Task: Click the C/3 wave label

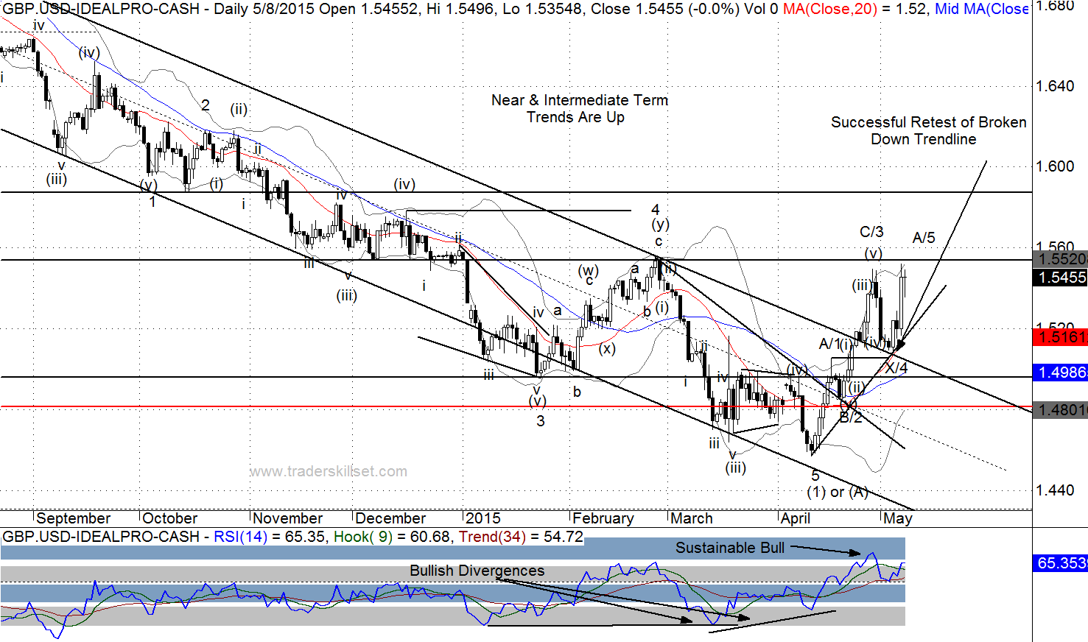Action: click(x=871, y=232)
